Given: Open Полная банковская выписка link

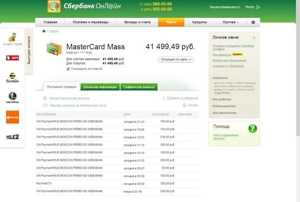Looking at the screenshot, I should click(x=70, y=99).
